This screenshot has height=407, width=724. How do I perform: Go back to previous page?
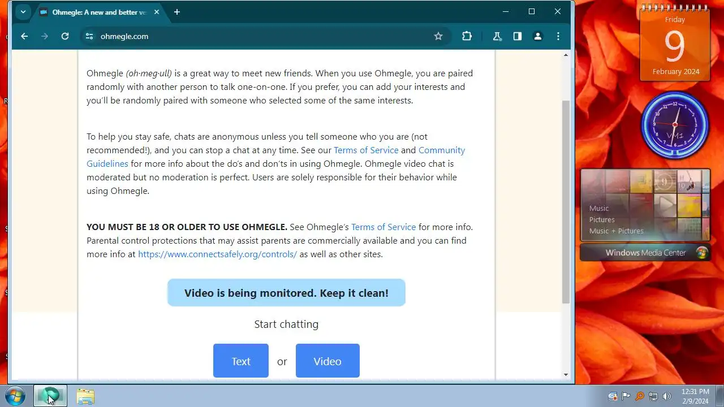(x=24, y=36)
